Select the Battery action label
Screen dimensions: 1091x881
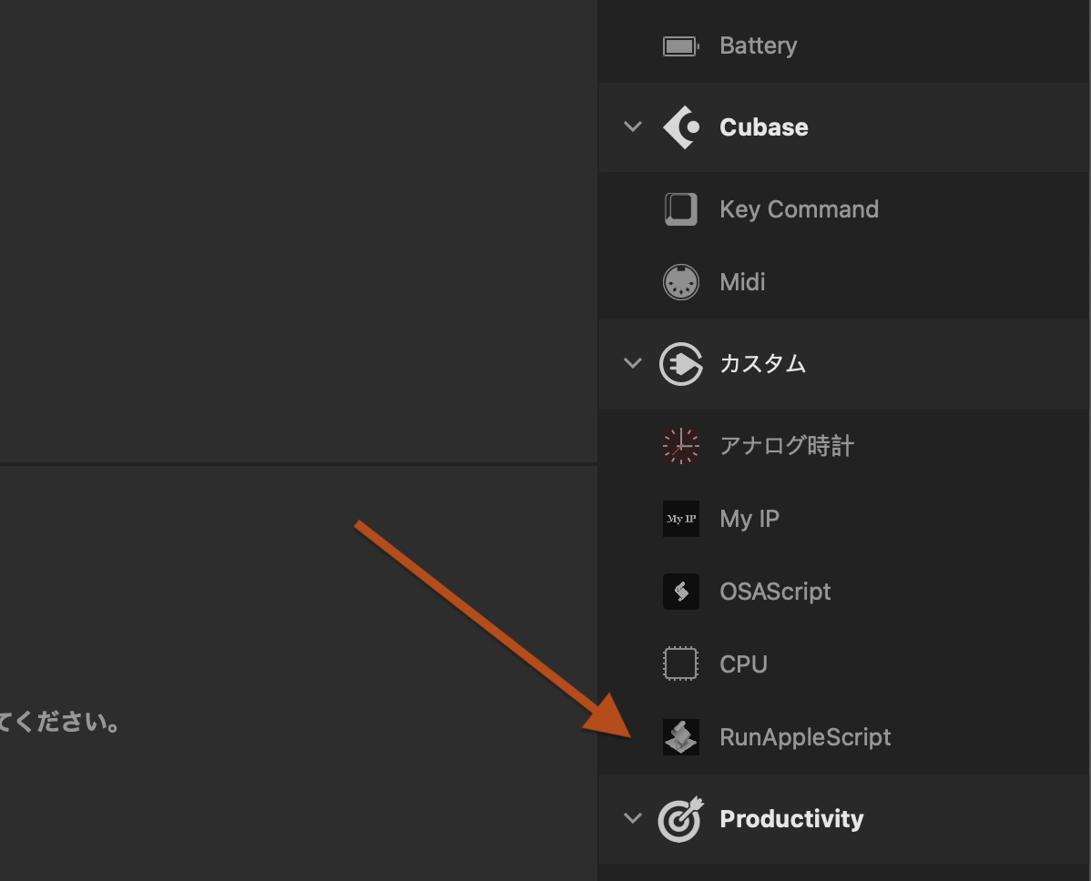click(x=758, y=46)
